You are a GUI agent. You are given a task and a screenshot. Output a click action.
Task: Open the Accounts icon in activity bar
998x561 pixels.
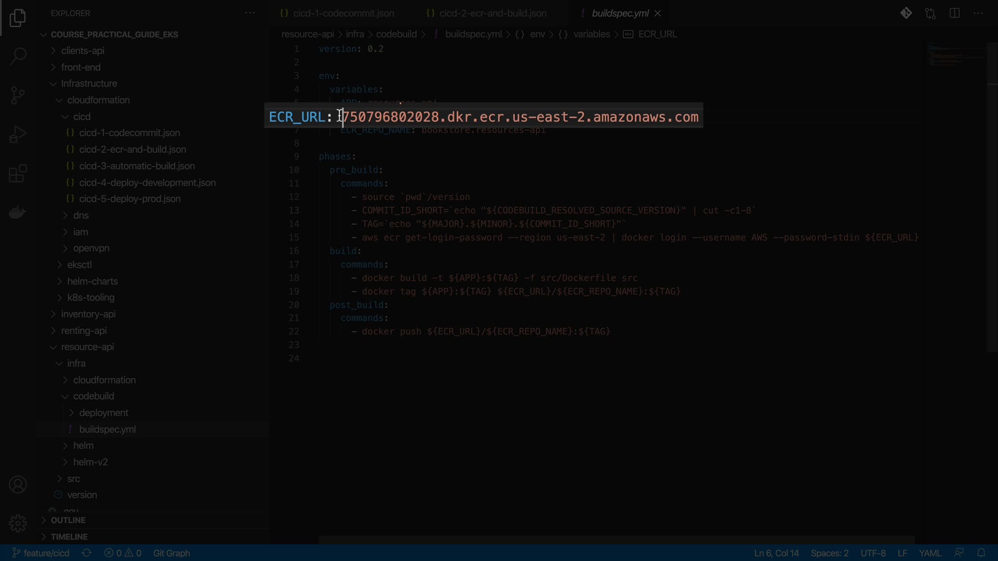click(x=18, y=485)
